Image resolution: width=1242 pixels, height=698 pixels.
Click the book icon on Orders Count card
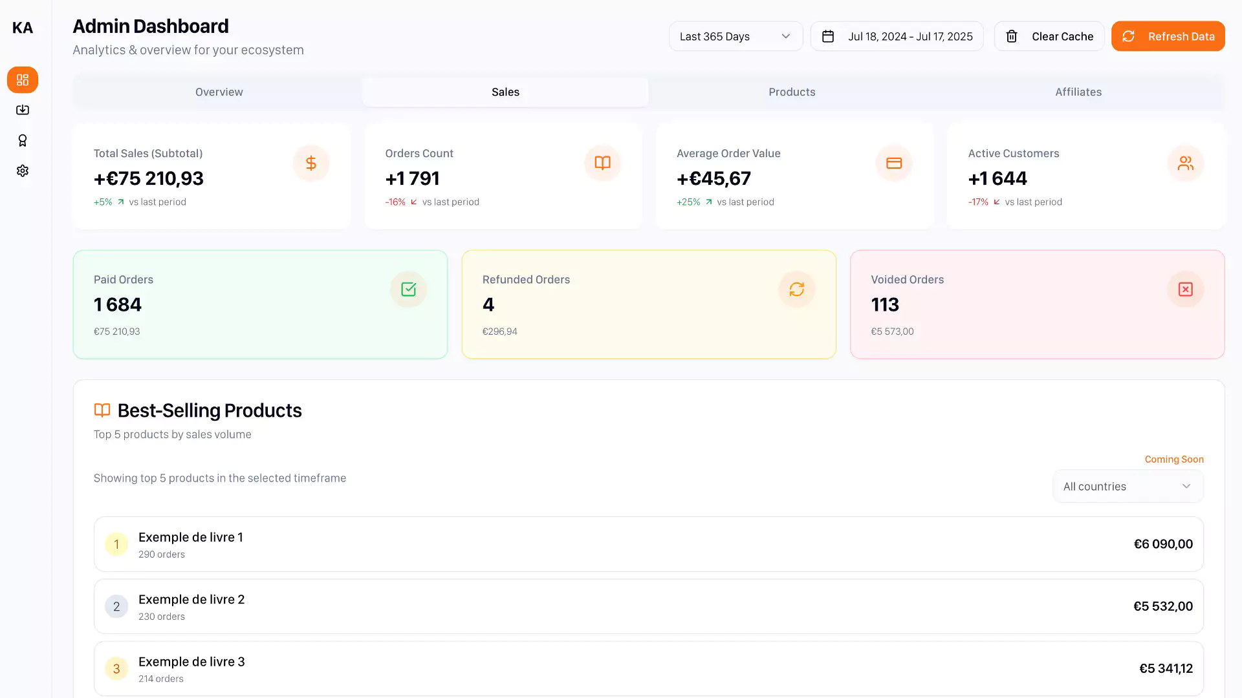click(602, 164)
